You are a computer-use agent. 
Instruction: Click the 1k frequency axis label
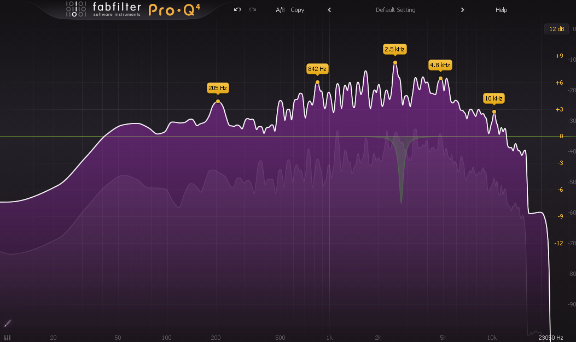(329, 338)
